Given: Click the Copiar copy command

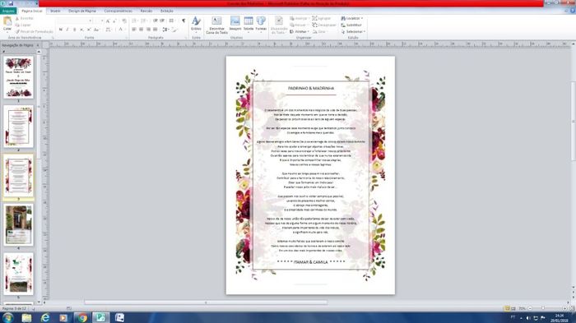Looking at the screenshot, I should point(24,25).
